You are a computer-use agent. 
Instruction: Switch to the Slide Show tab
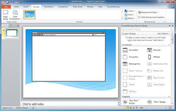tap(78, 7)
